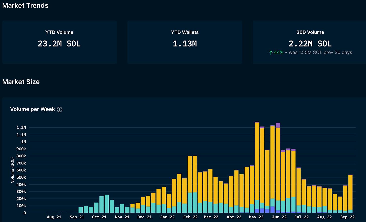Click the green up arrow next to 44%

click(x=271, y=53)
